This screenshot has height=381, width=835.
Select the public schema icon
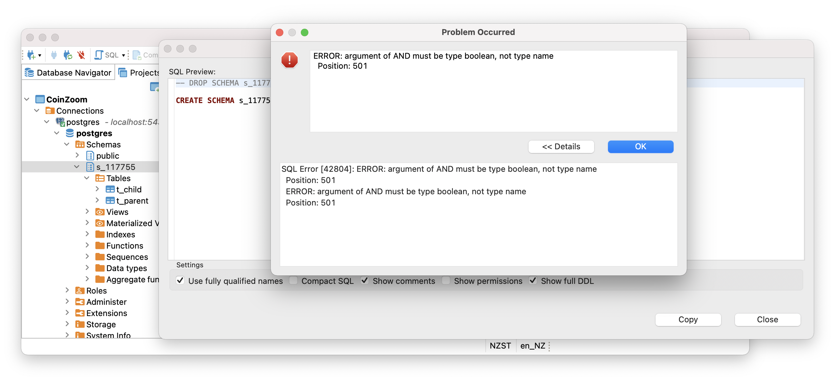(x=90, y=156)
